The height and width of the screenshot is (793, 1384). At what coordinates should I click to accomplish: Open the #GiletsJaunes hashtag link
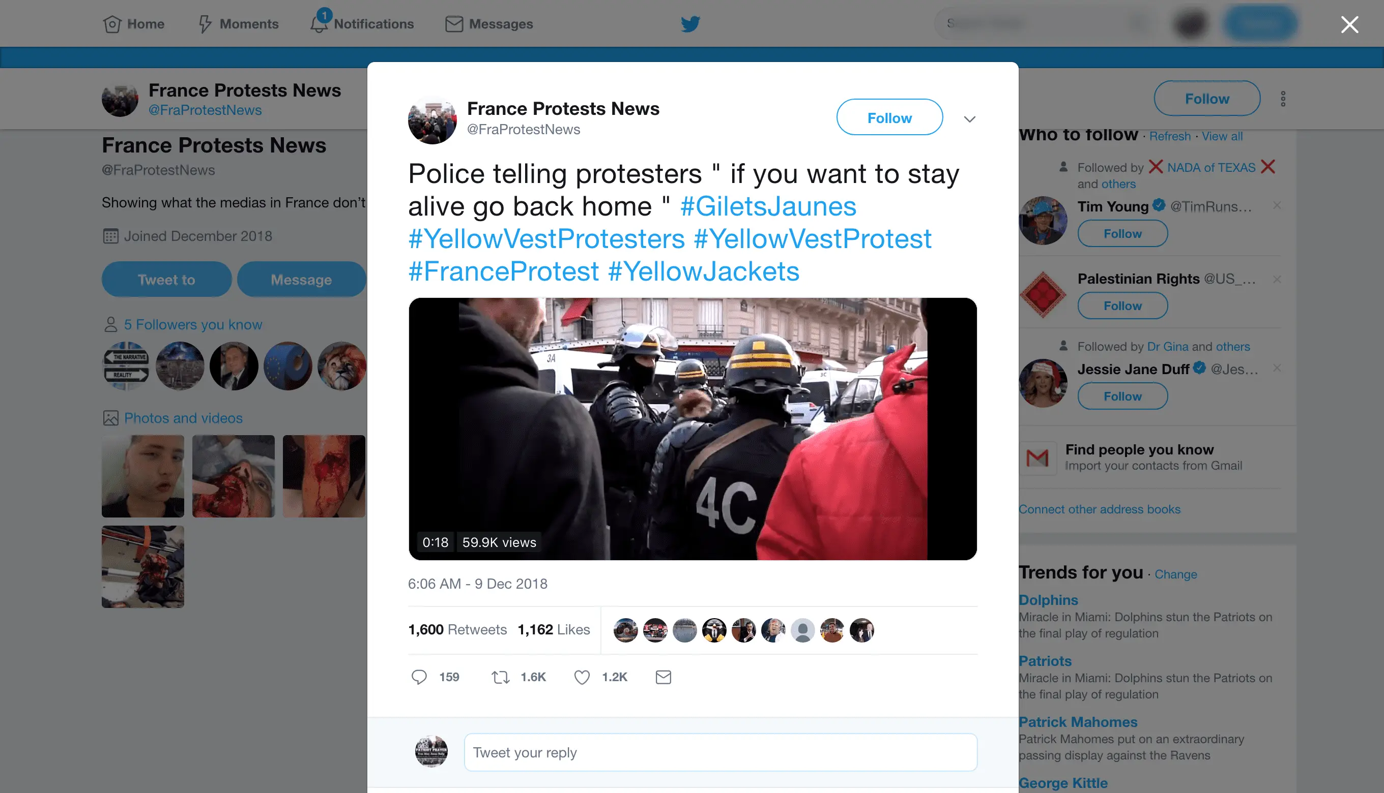[x=768, y=206]
